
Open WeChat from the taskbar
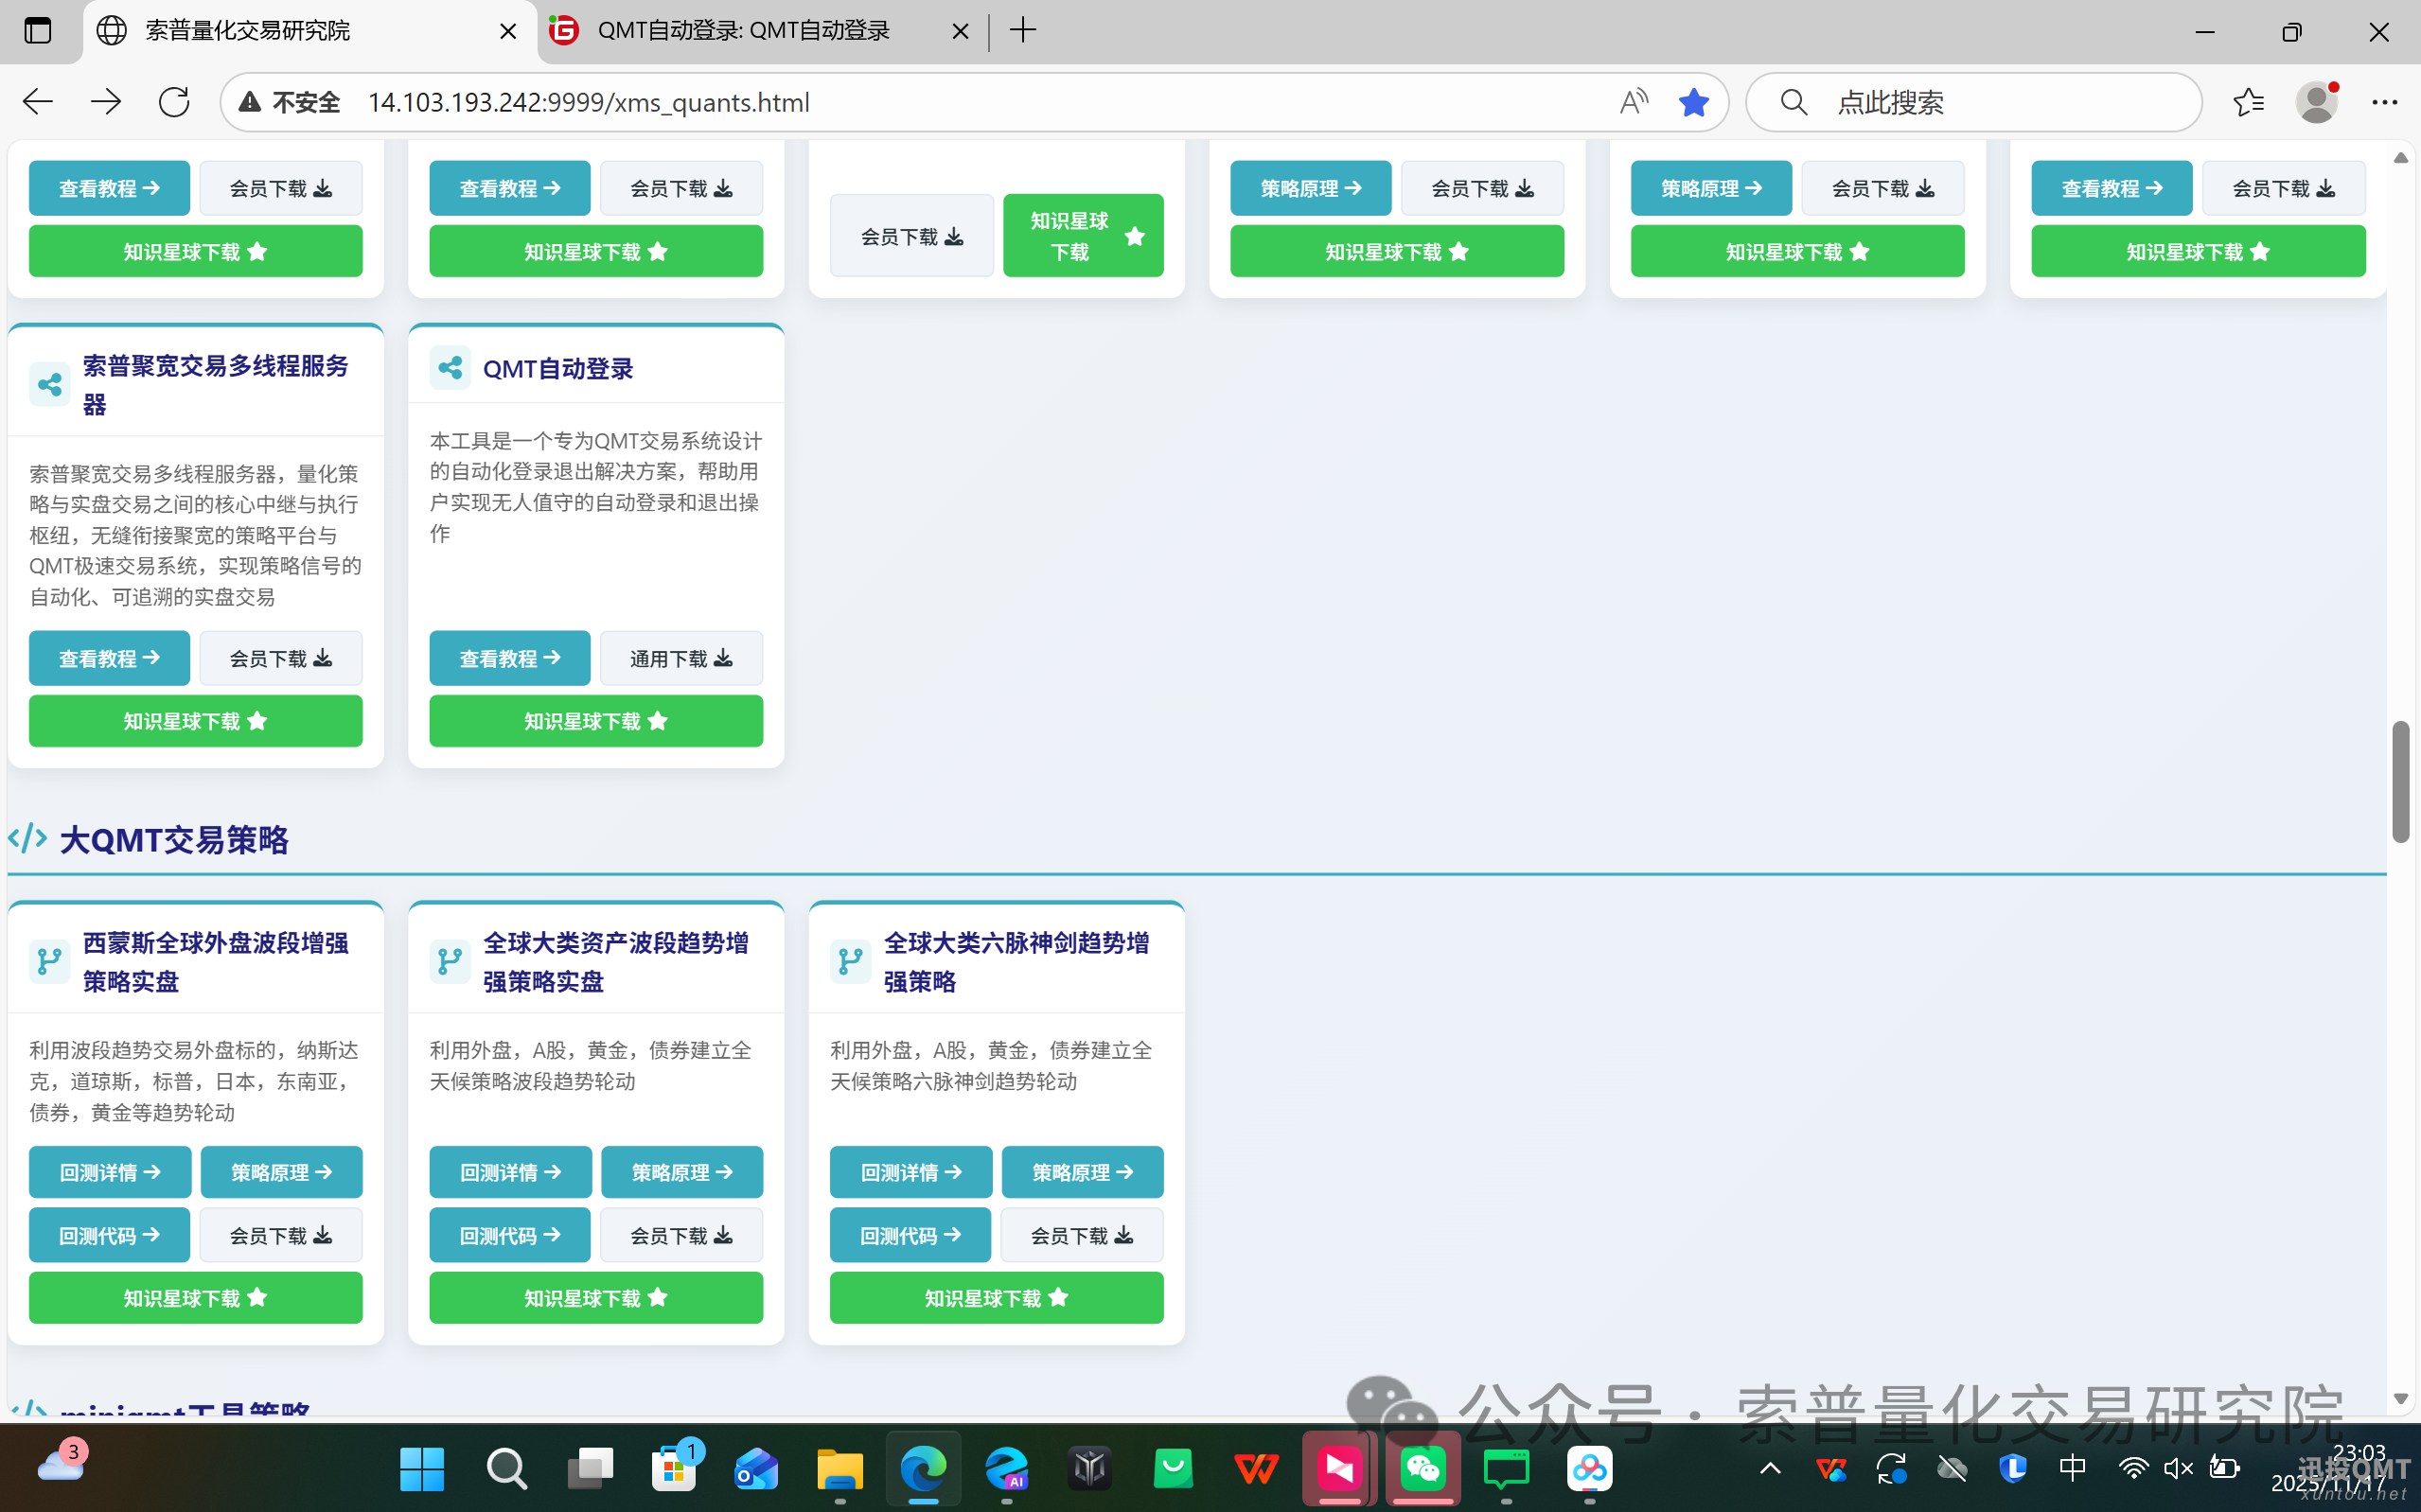coord(1423,1469)
